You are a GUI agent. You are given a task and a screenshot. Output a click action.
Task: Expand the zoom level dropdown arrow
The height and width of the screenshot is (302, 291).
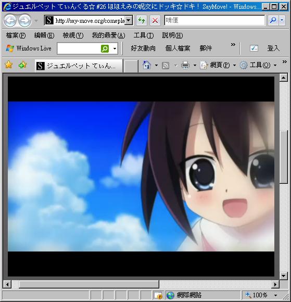275,295
